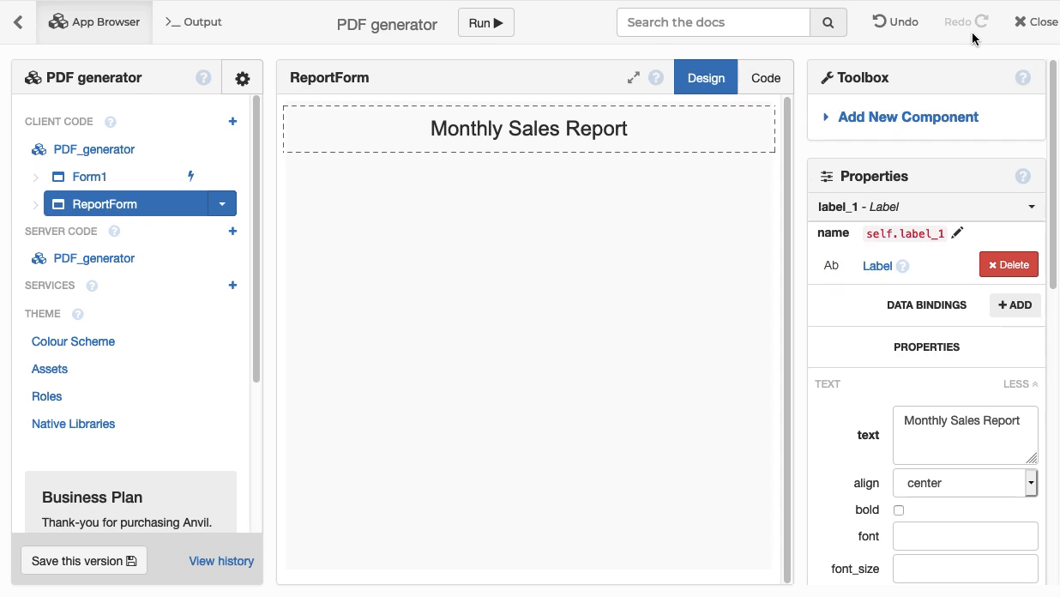Click the font_size input field
This screenshot has width=1060, height=597.
click(x=965, y=569)
